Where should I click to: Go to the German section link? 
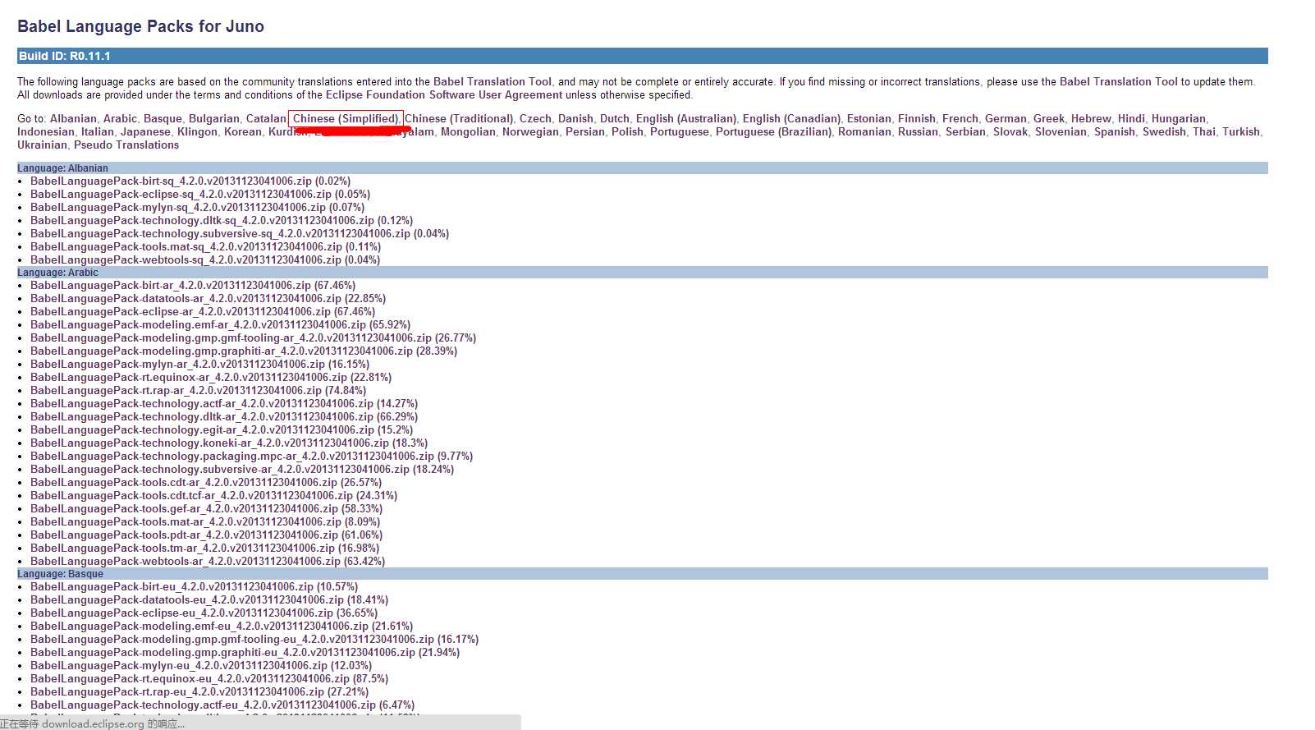[x=1006, y=118]
